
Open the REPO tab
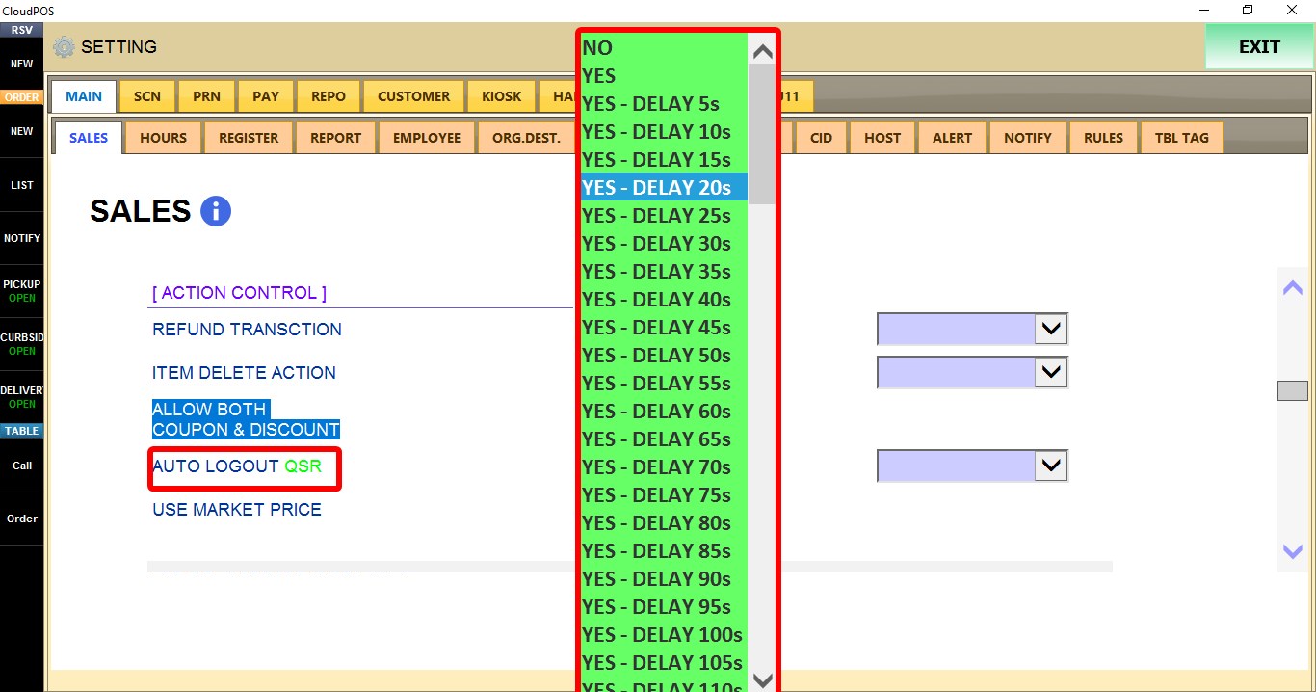click(329, 96)
